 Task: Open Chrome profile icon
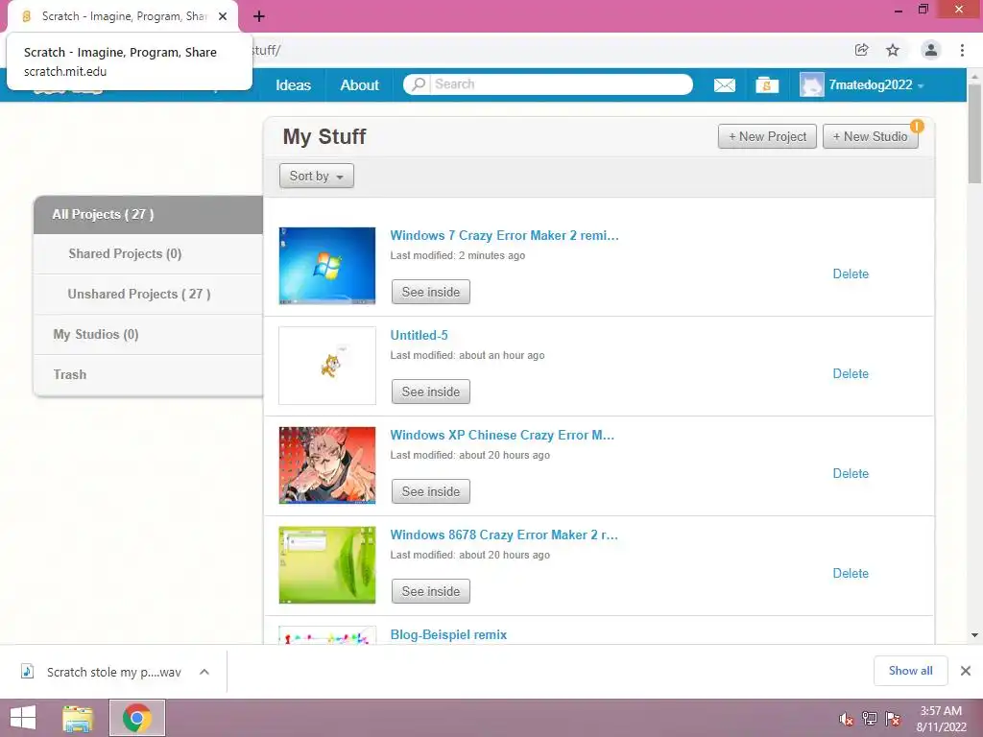931,50
